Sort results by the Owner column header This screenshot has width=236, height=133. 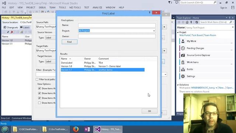click(x=87, y=59)
